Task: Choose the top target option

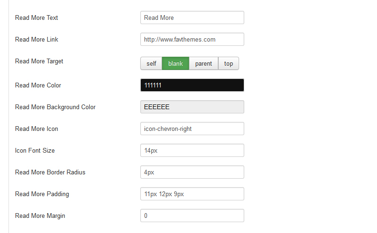Action: click(x=228, y=63)
